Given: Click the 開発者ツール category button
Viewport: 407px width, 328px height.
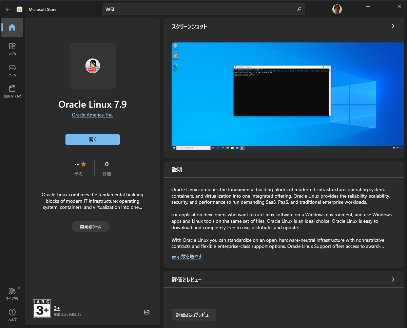Looking at the screenshot, I should (91, 226).
